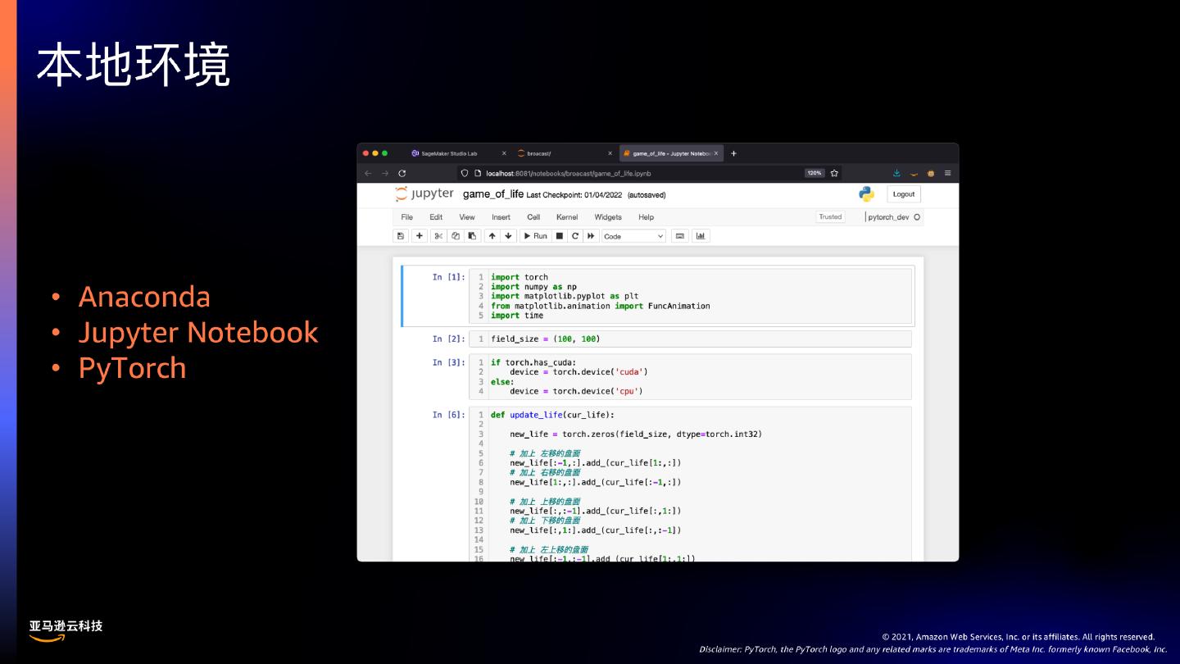Interrupt the kernel with stop icon
The height and width of the screenshot is (664, 1180).
pos(560,236)
